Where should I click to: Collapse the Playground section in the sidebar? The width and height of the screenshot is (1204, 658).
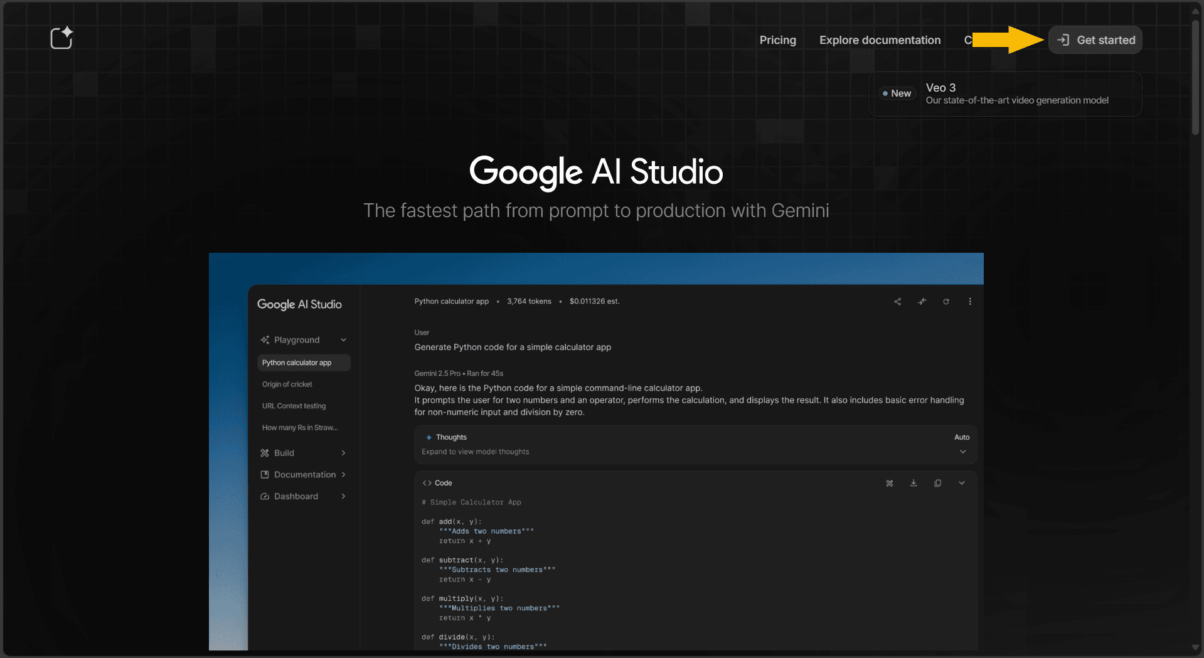[x=343, y=340]
